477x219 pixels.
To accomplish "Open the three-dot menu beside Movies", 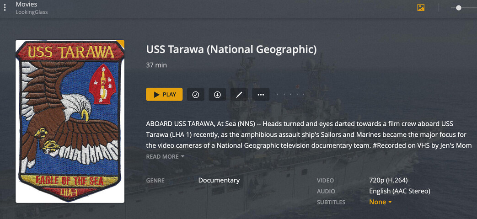I will (x=5, y=8).
